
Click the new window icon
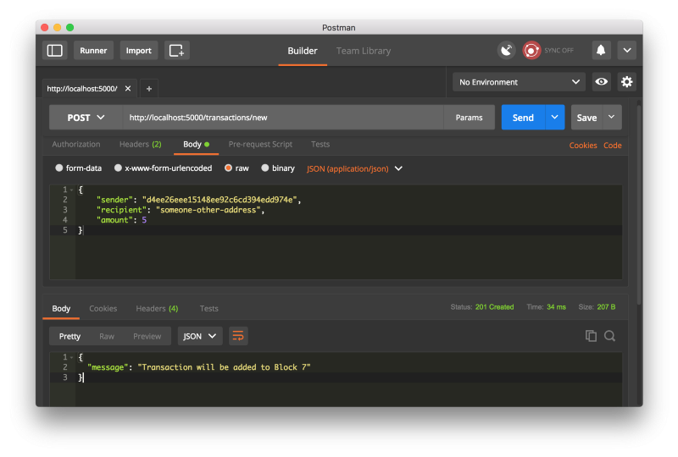176,51
